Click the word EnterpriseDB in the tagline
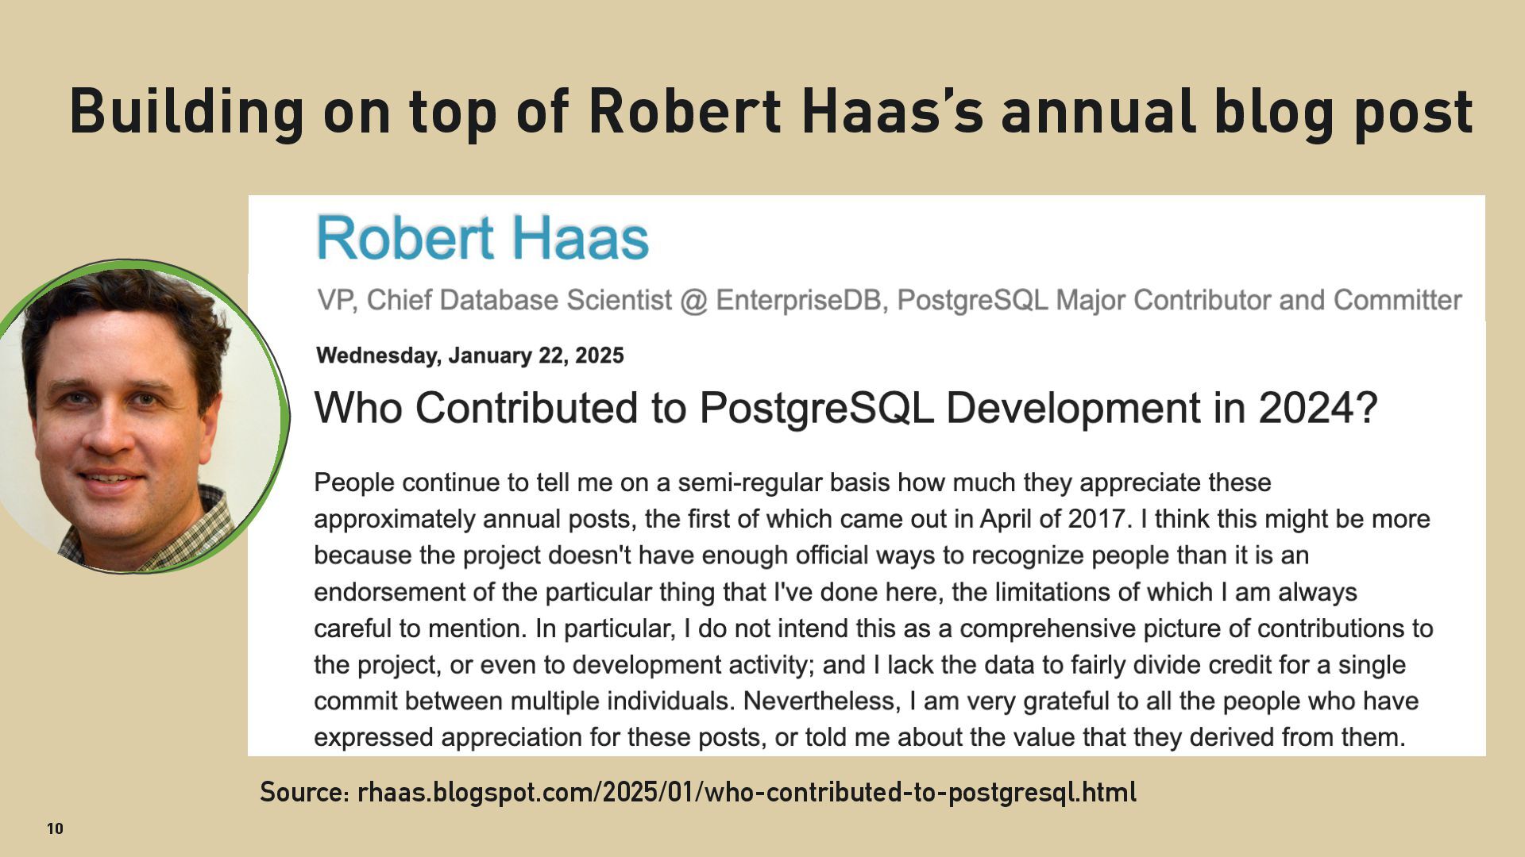The width and height of the screenshot is (1525, 857). coord(801,300)
